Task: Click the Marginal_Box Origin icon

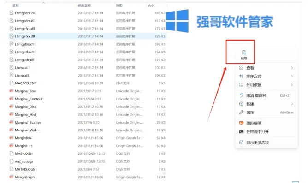Action: coord(12,91)
